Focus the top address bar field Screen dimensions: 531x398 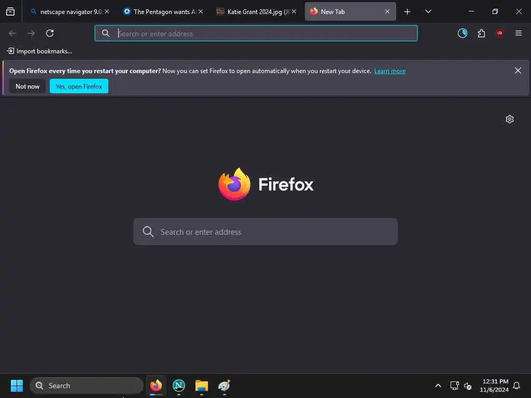pyautogui.click(x=256, y=34)
